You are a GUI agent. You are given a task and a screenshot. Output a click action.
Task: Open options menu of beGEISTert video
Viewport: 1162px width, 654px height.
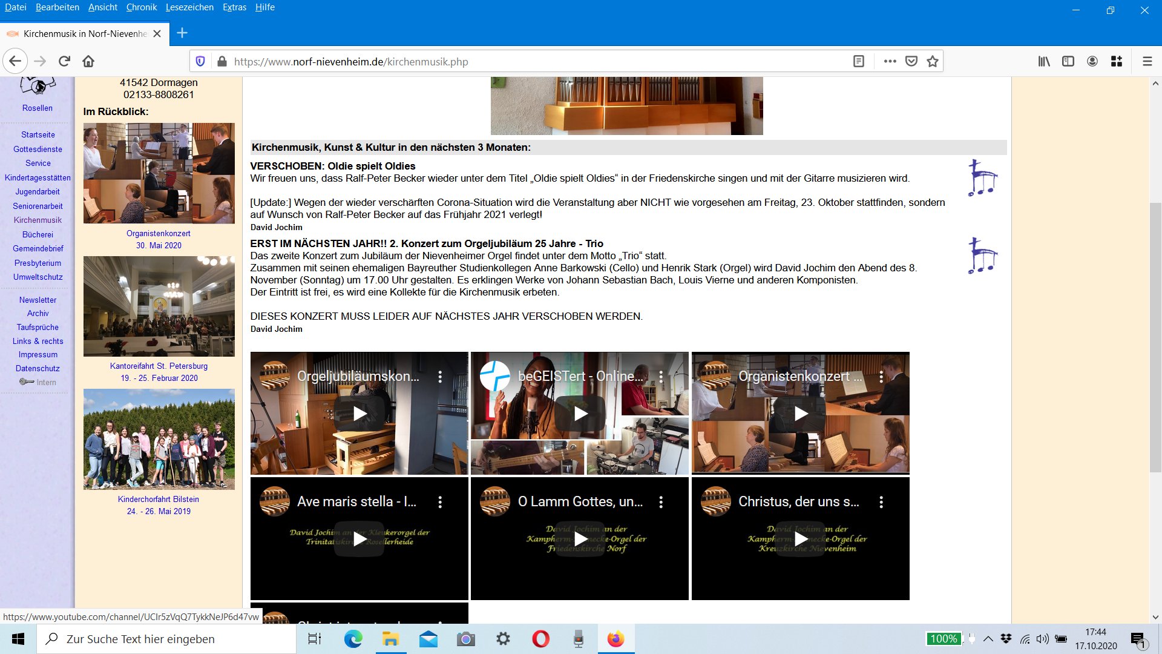click(x=661, y=377)
